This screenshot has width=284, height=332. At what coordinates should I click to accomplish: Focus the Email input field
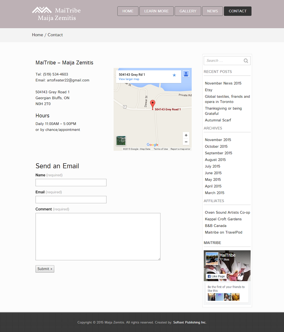coord(71,200)
